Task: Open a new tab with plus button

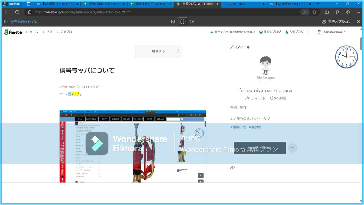Action: click(318, 4)
